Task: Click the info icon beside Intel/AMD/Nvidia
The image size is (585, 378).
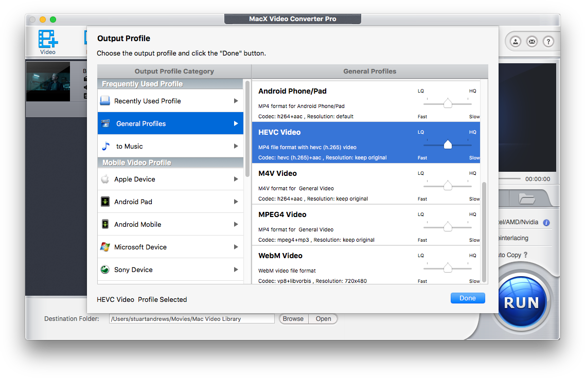Action: [546, 223]
